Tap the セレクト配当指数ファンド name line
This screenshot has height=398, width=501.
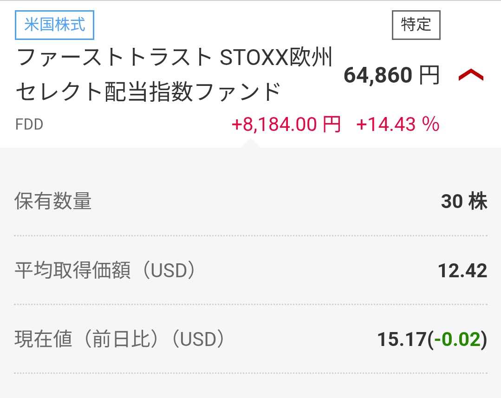(x=149, y=92)
